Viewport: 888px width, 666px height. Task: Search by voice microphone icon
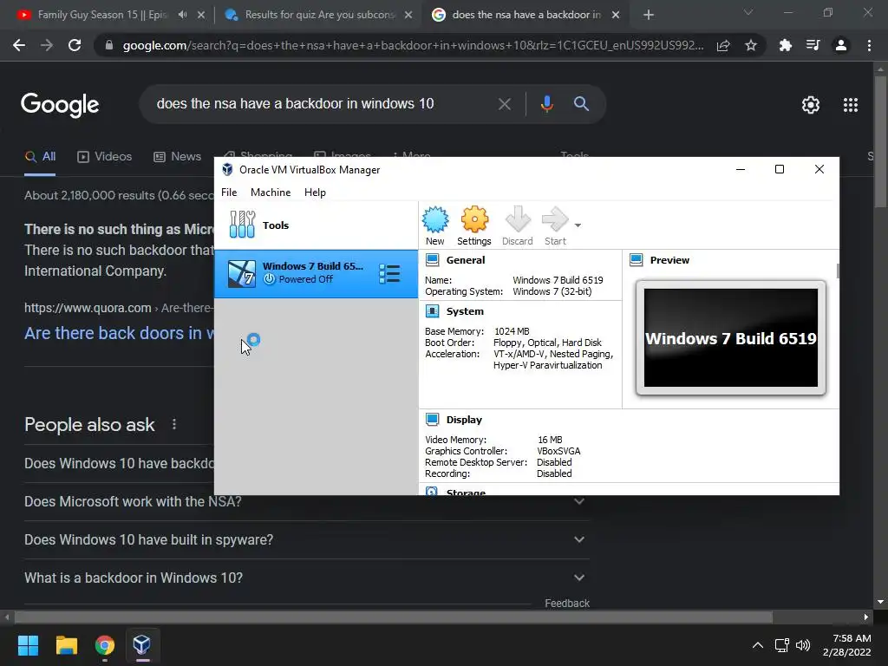546,104
